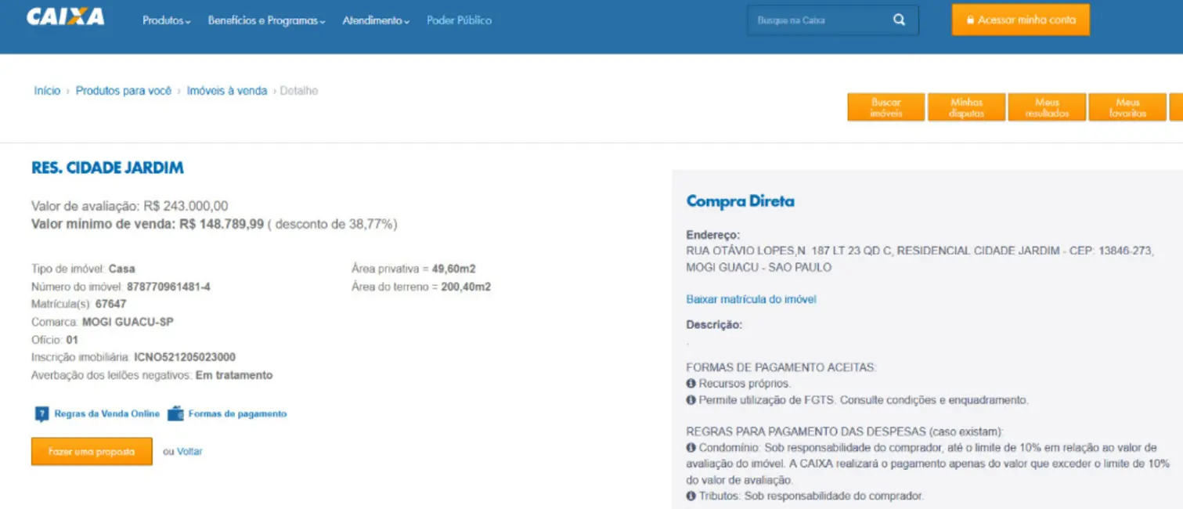The height and width of the screenshot is (509, 1183).
Task: Open the Buscar imóveis tab
Action: point(885,108)
